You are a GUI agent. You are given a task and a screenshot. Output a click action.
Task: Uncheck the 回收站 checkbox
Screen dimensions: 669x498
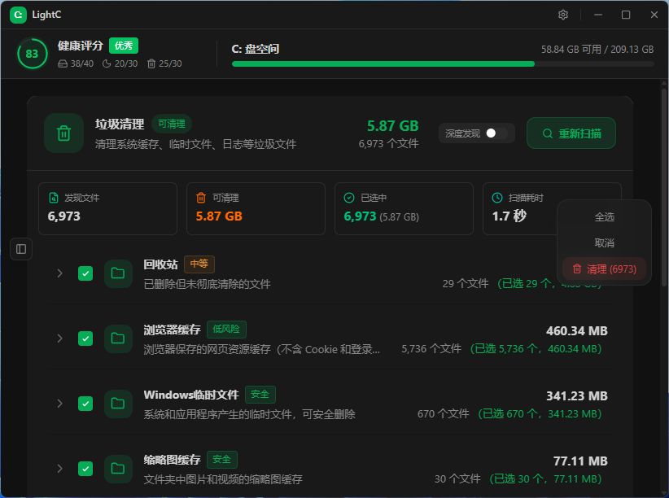click(85, 273)
